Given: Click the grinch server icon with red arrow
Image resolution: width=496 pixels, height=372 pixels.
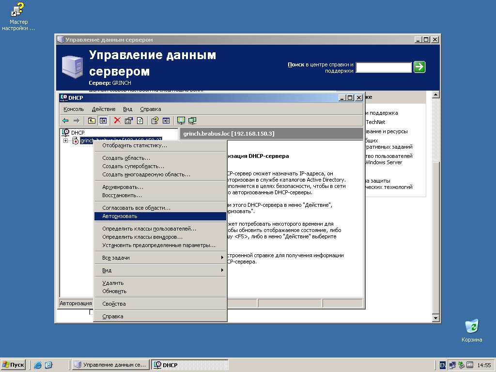Looking at the screenshot, I should 75,141.
